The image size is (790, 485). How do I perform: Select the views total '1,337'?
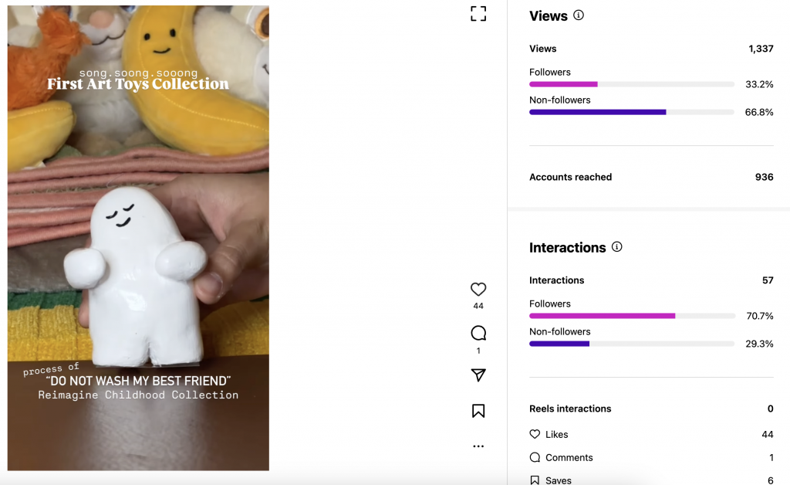(x=761, y=49)
